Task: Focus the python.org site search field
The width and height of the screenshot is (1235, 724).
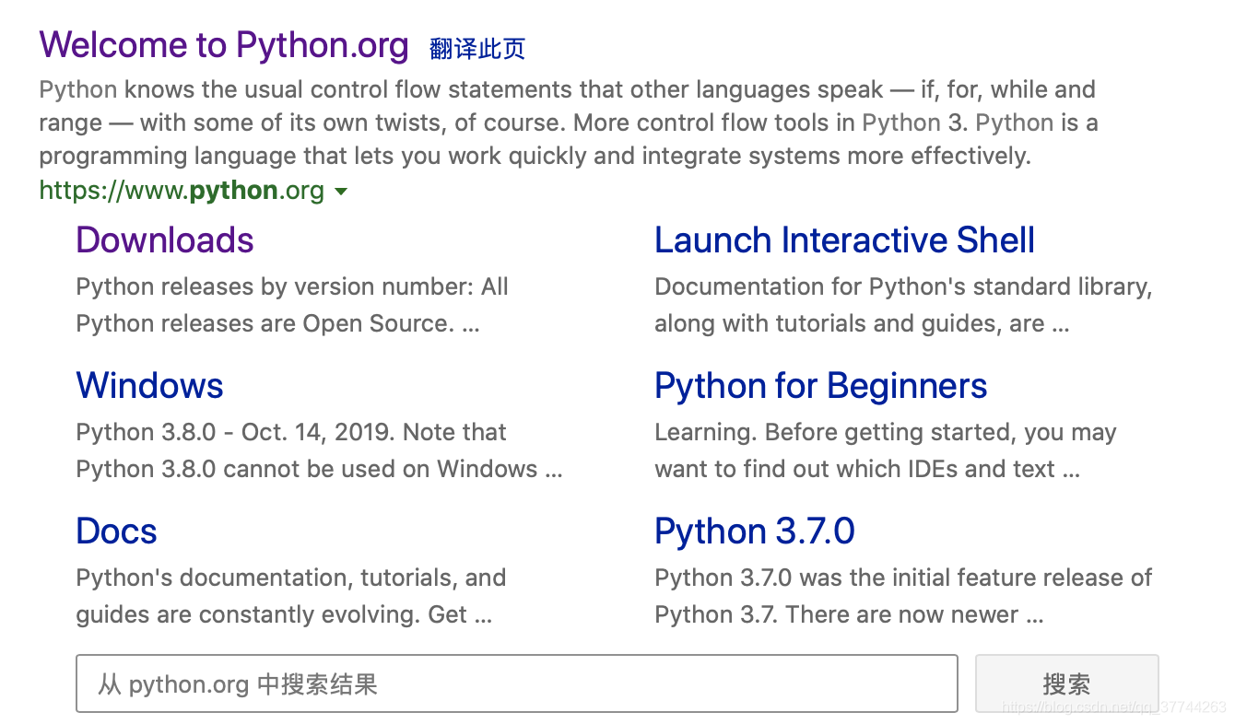Action: [517, 683]
